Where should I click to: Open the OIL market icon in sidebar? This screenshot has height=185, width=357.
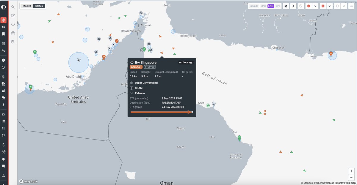(4, 84)
